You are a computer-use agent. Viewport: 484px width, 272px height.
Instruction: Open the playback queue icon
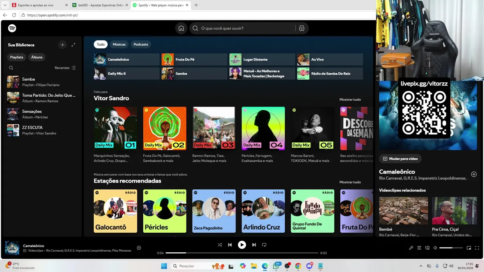click(419, 248)
